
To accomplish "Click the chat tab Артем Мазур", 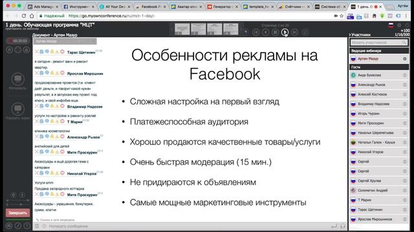I will click(x=65, y=41).
